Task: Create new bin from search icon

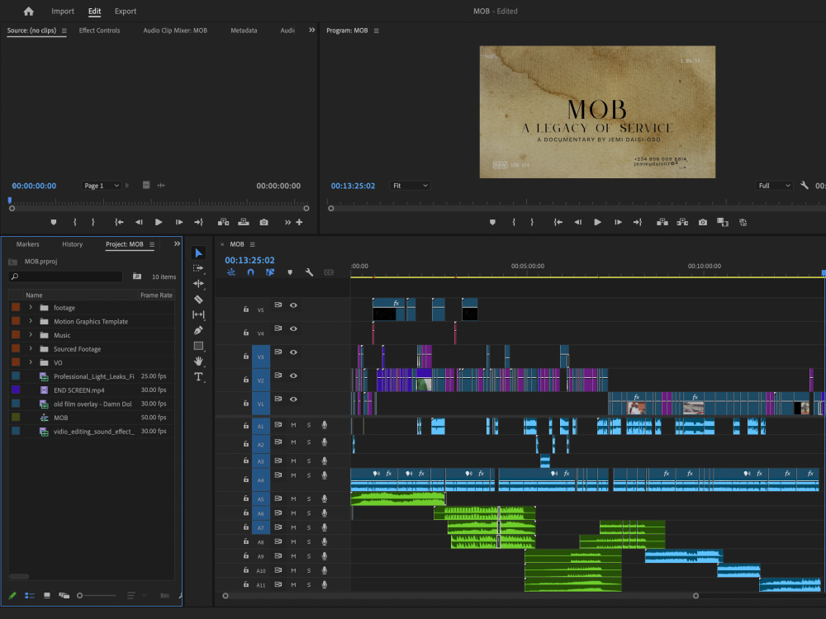Action: 137,276
